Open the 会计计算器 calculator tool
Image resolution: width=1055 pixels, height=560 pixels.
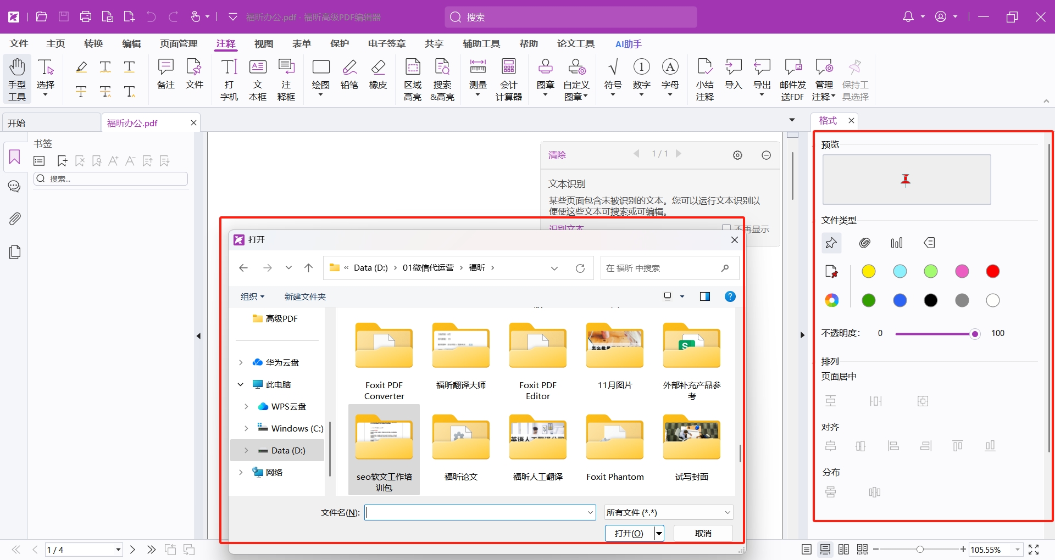coord(508,80)
